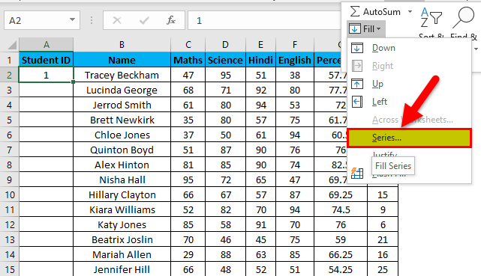481x276 pixels.
Task: Click the Kiara Williams cell
Action: click(122, 209)
